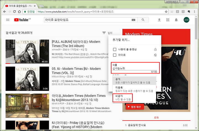Open the 05. IU - Modern Times video title
Viewport: 199px width, 131px height.
click(x=76, y=71)
